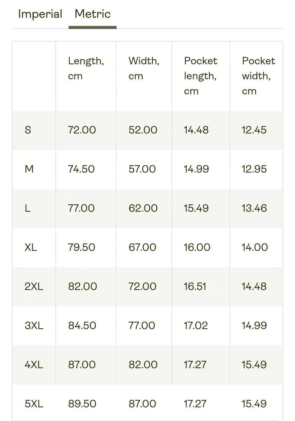Image resolution: width=295 pixels, height=421 pixels.
Task: Click the 16.00 pocket length for XL
Action: [x=197, y=247]
